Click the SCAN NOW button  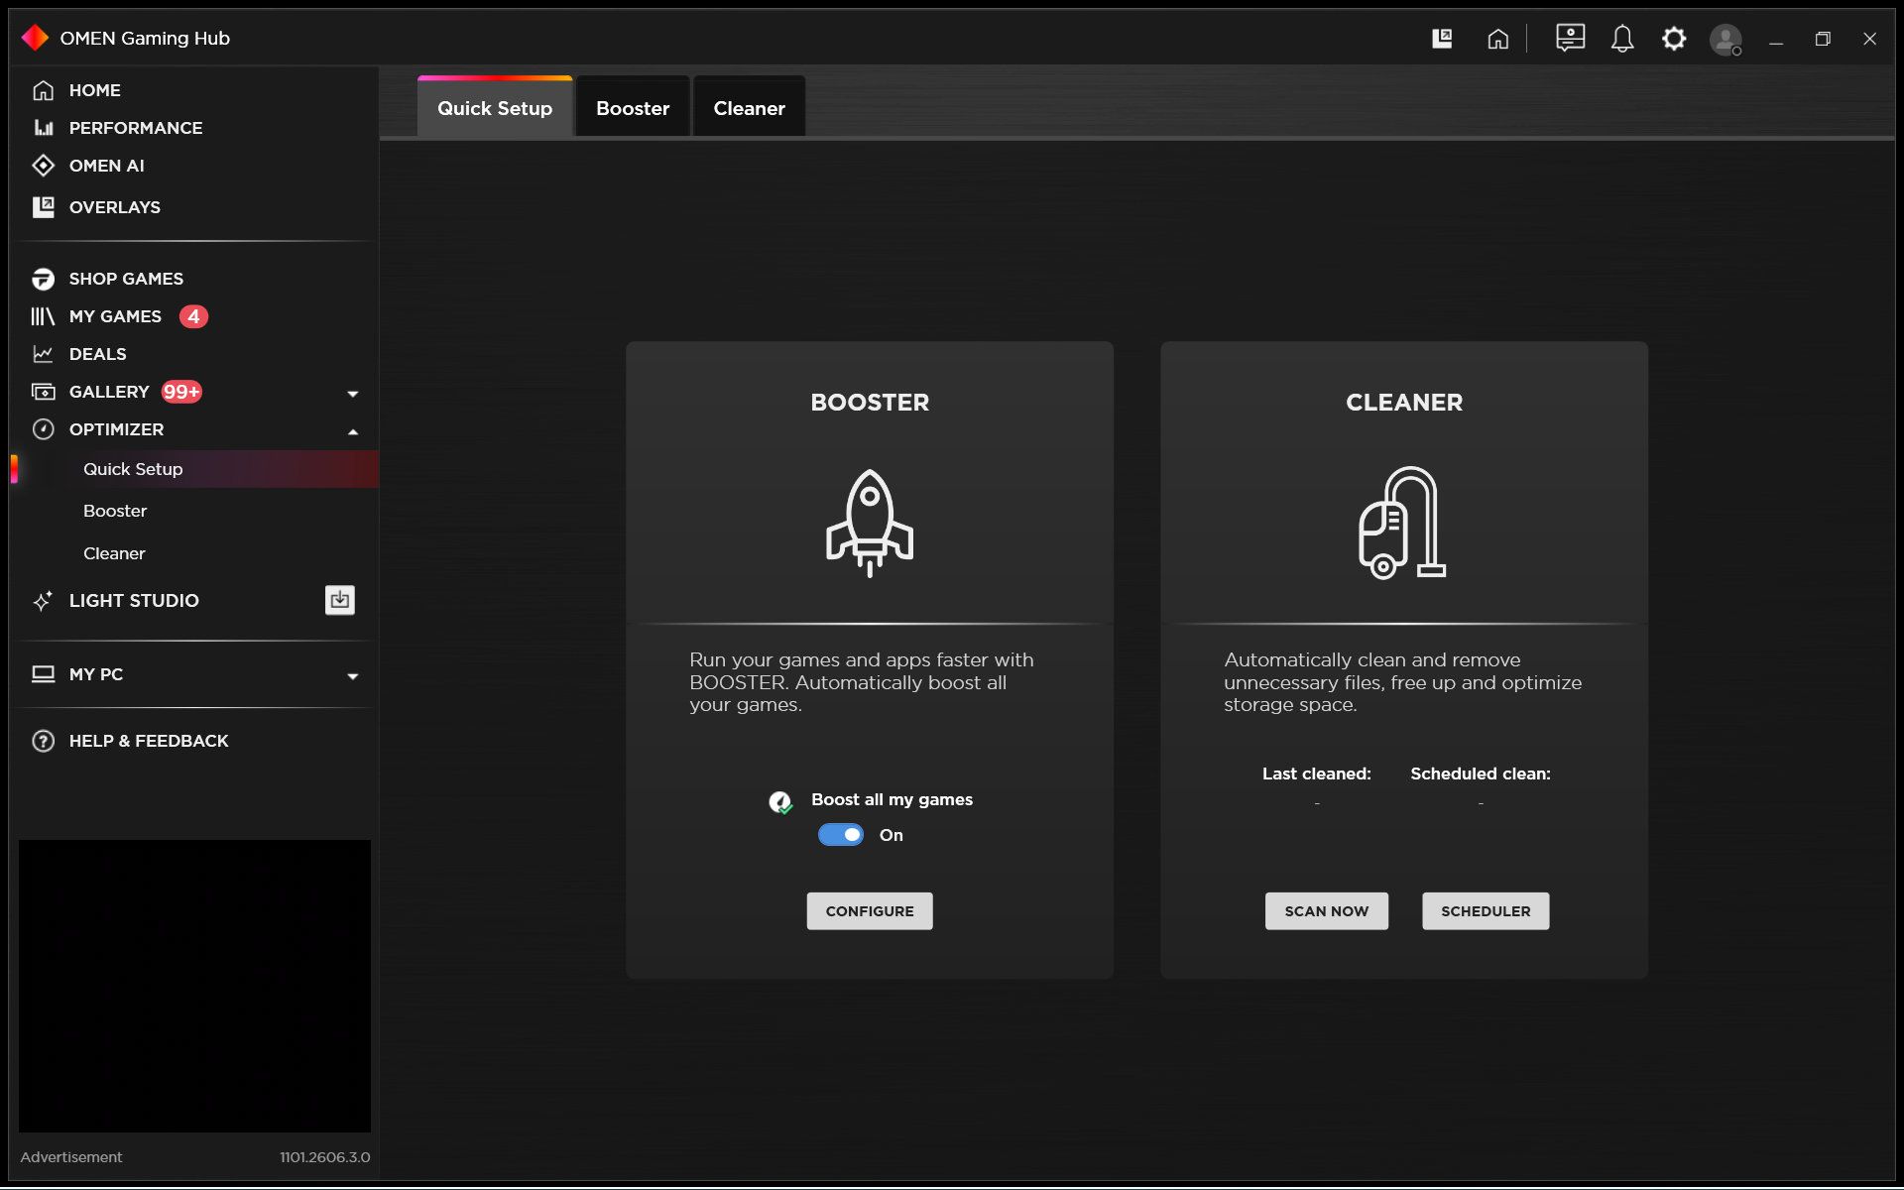1327,911
